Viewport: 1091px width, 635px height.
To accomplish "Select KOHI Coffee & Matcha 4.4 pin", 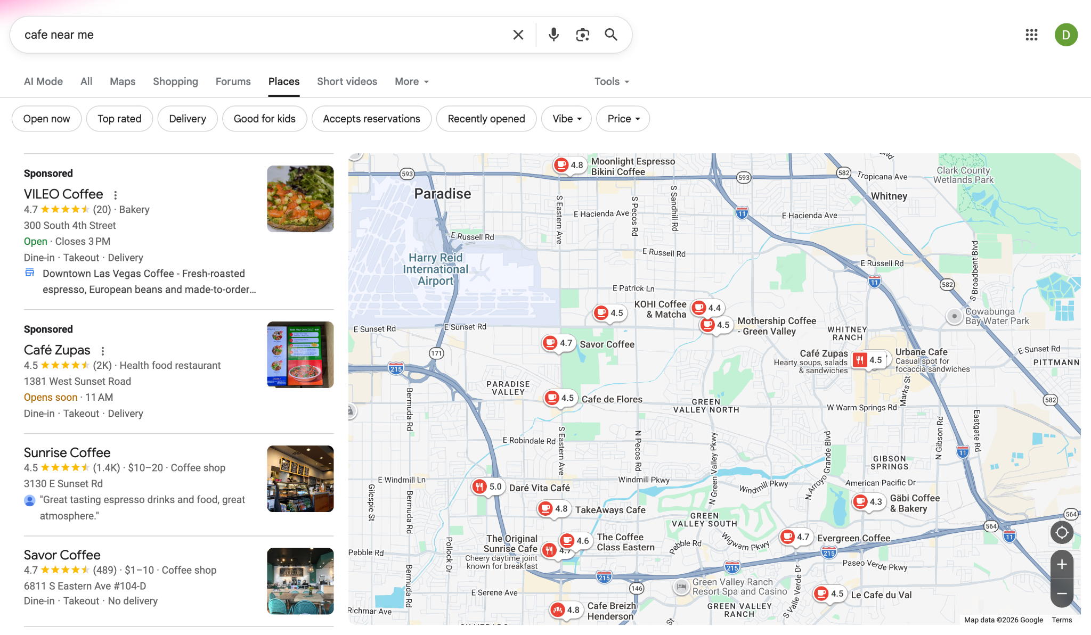I will click(x=707, y=308).
